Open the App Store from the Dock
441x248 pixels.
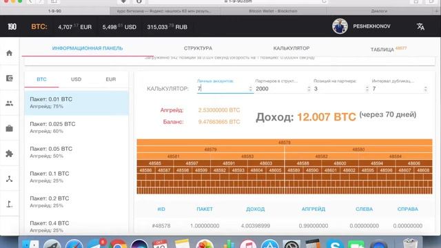269,244
